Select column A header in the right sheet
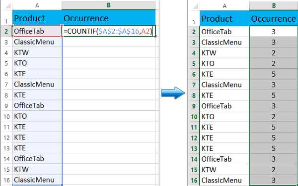 [x=224, y=5]
